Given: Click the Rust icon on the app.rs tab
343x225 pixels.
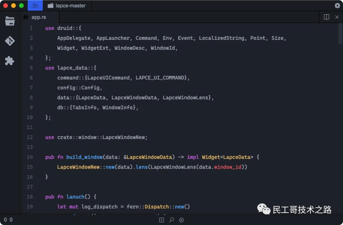Looking at the screenshot, I should pyautogui.click(x=25, y=17).
